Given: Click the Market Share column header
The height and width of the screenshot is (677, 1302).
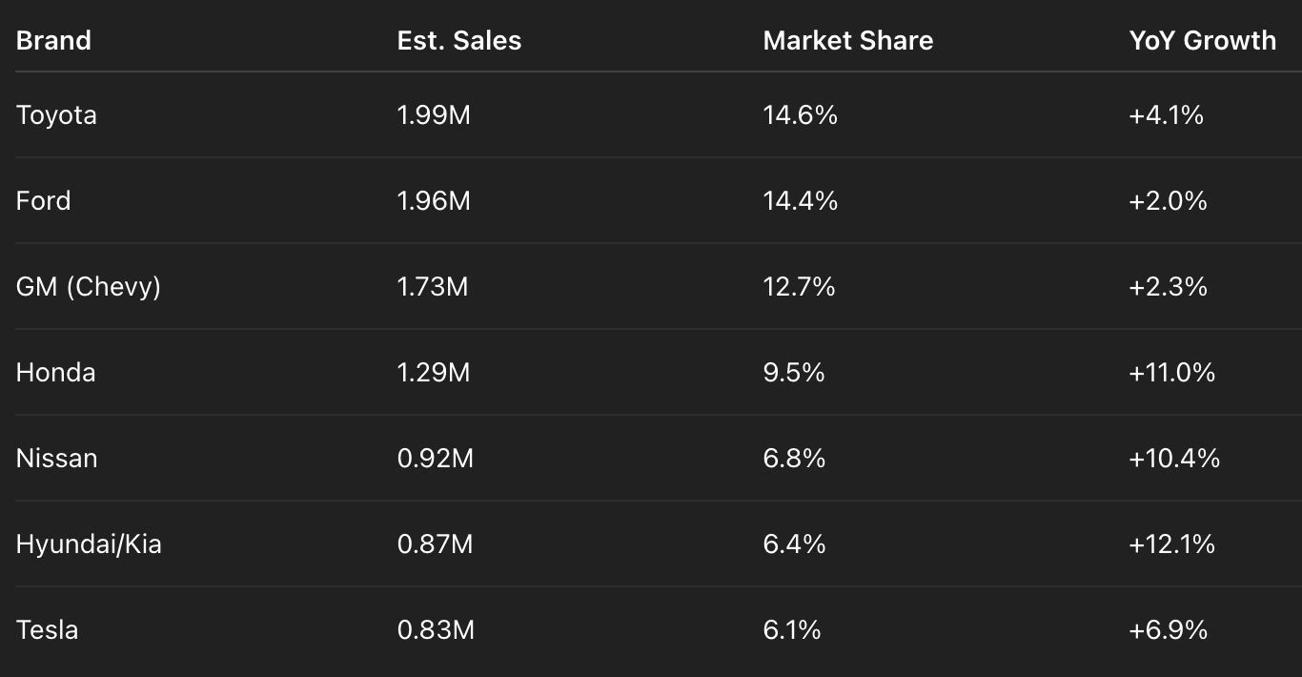Looking at the screenshot, I should click(848, 40).
